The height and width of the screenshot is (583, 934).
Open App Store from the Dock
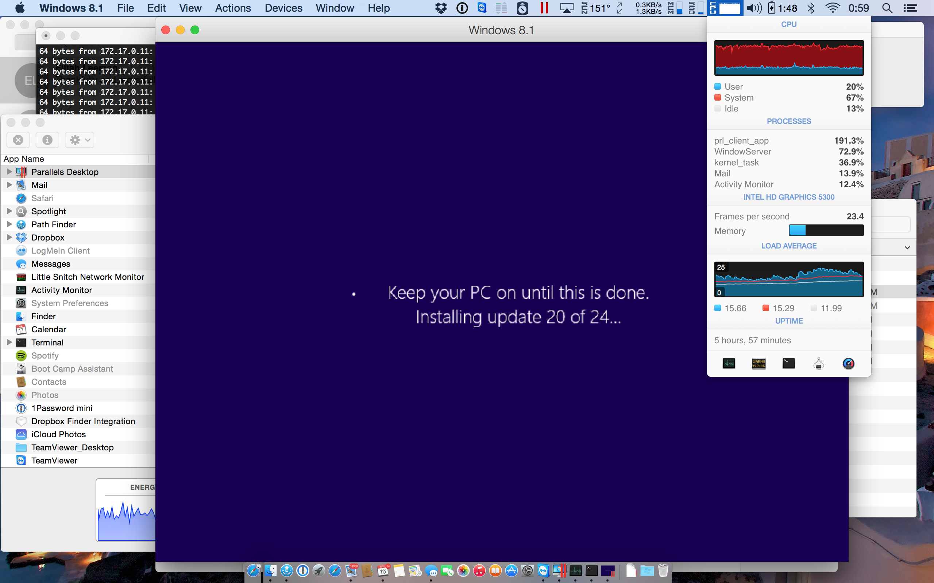click(511, 570)
